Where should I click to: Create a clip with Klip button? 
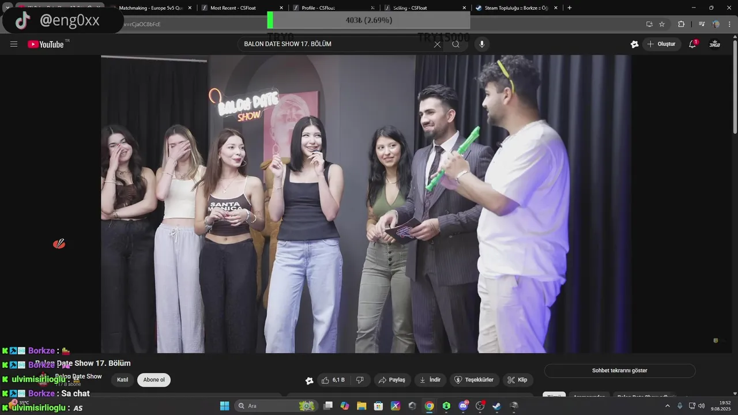tap(518, 380)
